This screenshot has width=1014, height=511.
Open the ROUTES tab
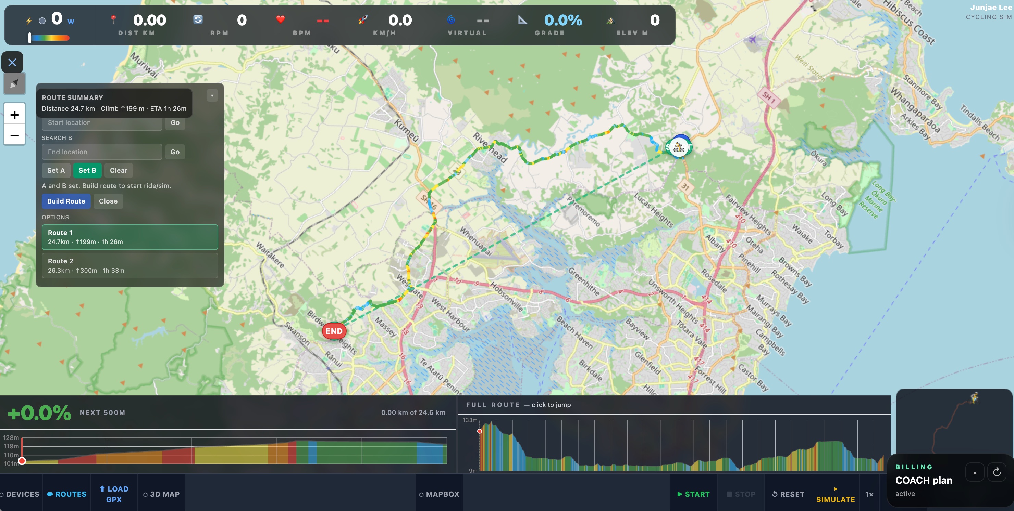tap(67, 494)
